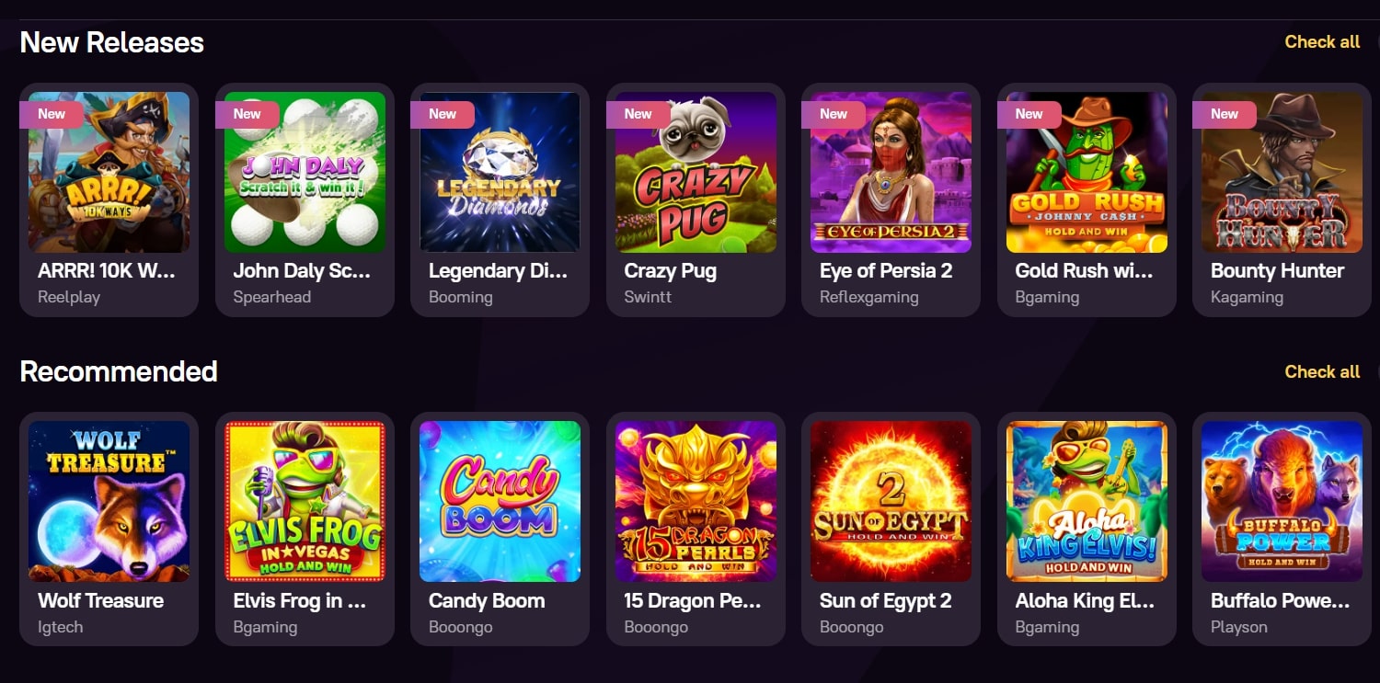Click the Bounty Hunter title text
This screenshot has height=683, width=1380.
(1277, 271)
